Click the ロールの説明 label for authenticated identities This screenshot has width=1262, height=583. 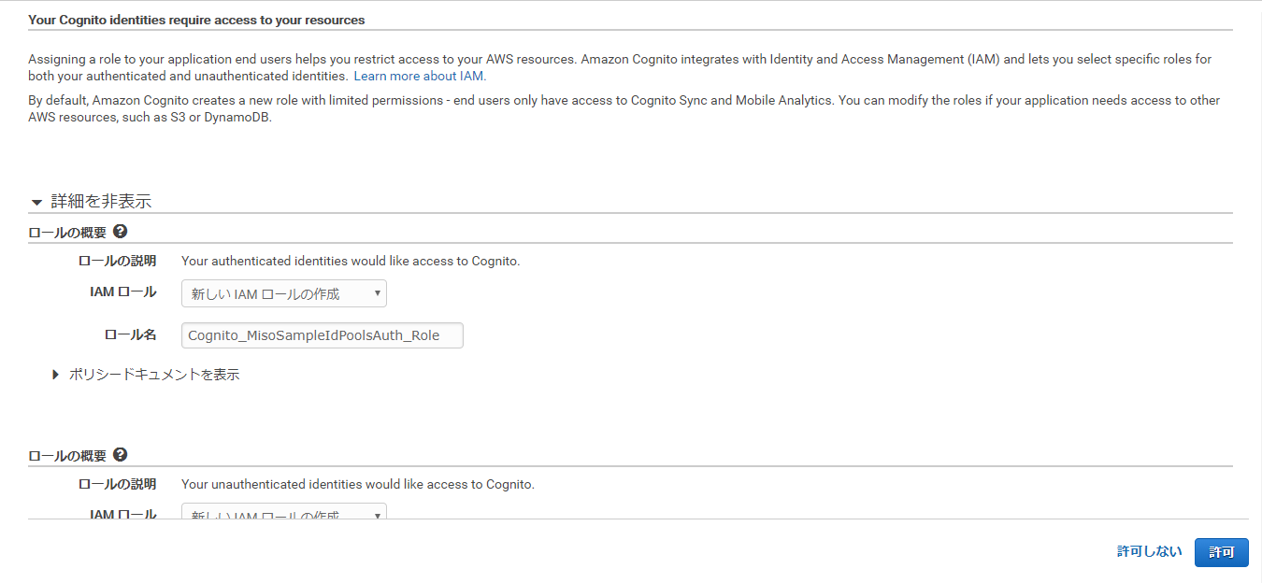117,261
